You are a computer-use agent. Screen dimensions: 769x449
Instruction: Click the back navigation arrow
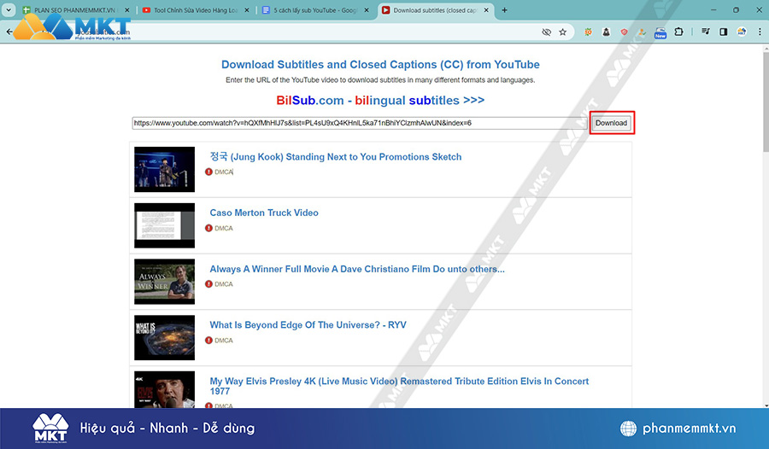tap(9, 32)
